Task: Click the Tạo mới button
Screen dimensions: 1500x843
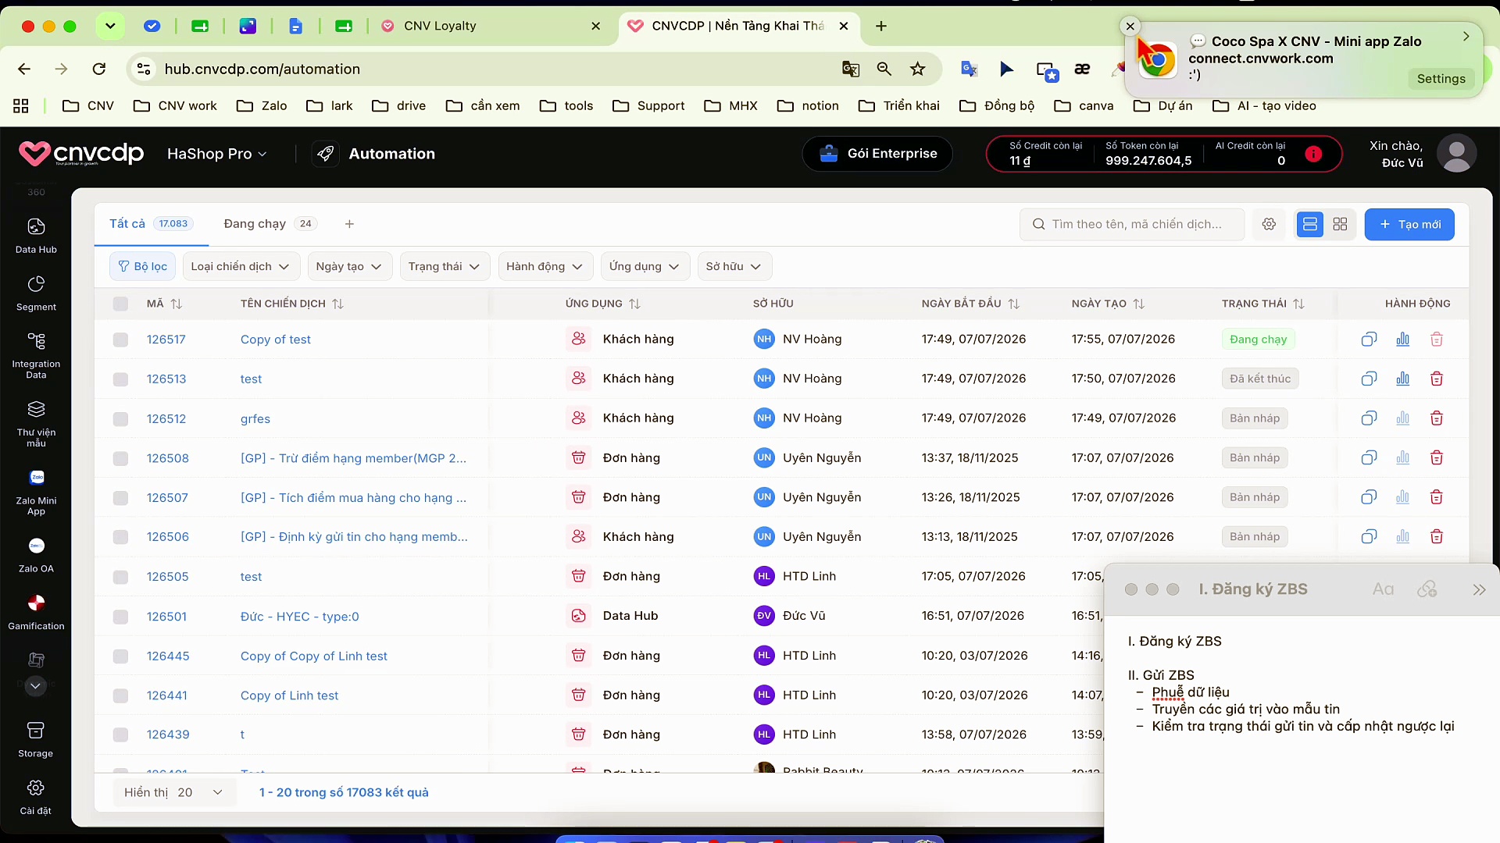Action: tap(1409, 224)
